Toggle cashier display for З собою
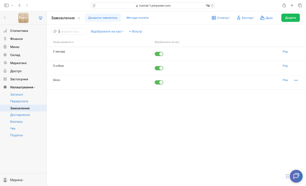Image resolution: width=306 pixels, height=186 pixels. [159, 68]
